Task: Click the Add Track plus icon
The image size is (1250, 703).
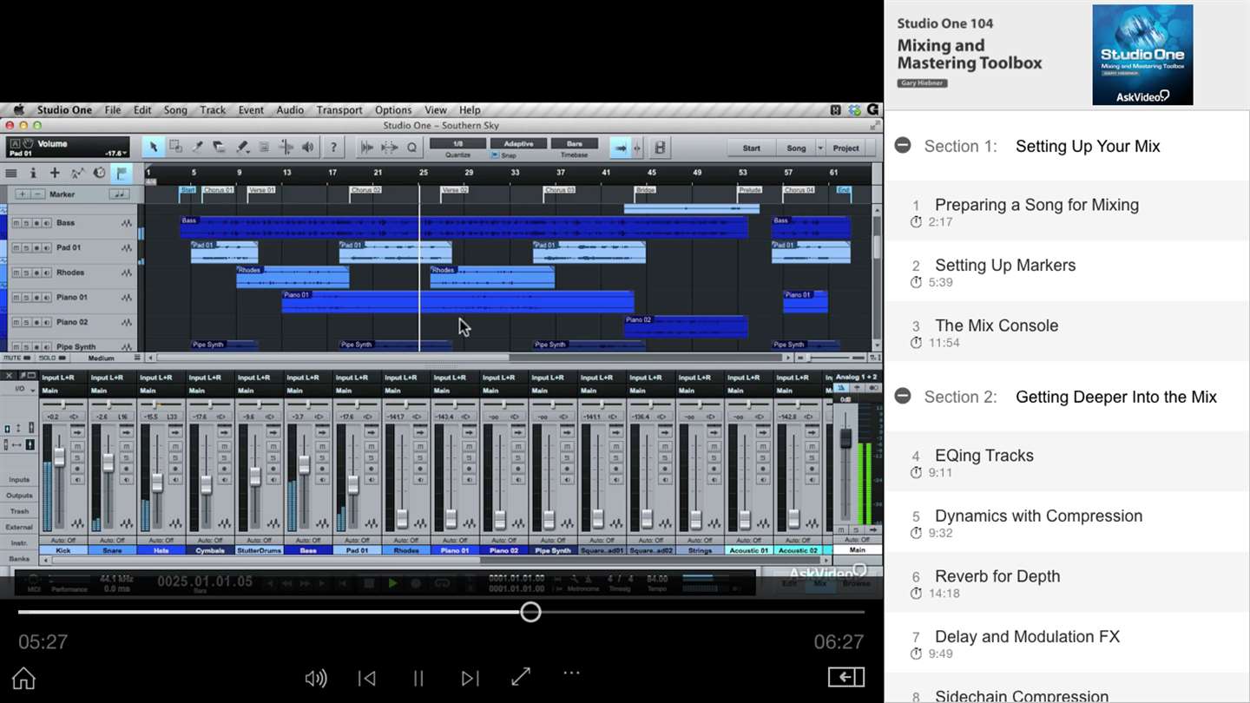Action: point(55,174)
